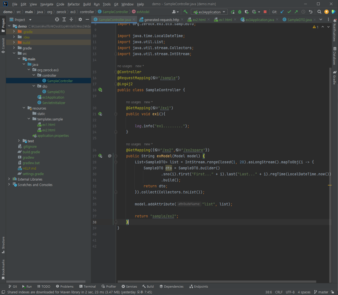Toggle the tool window bars icon in the status bar corner
This screenshot has width=338, height=295.
(x=3, y=292)
